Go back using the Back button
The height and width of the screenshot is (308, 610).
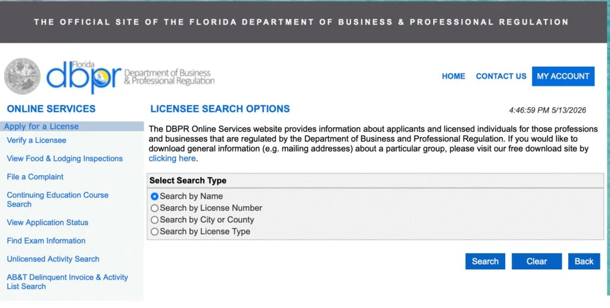(x=584, y=262)
